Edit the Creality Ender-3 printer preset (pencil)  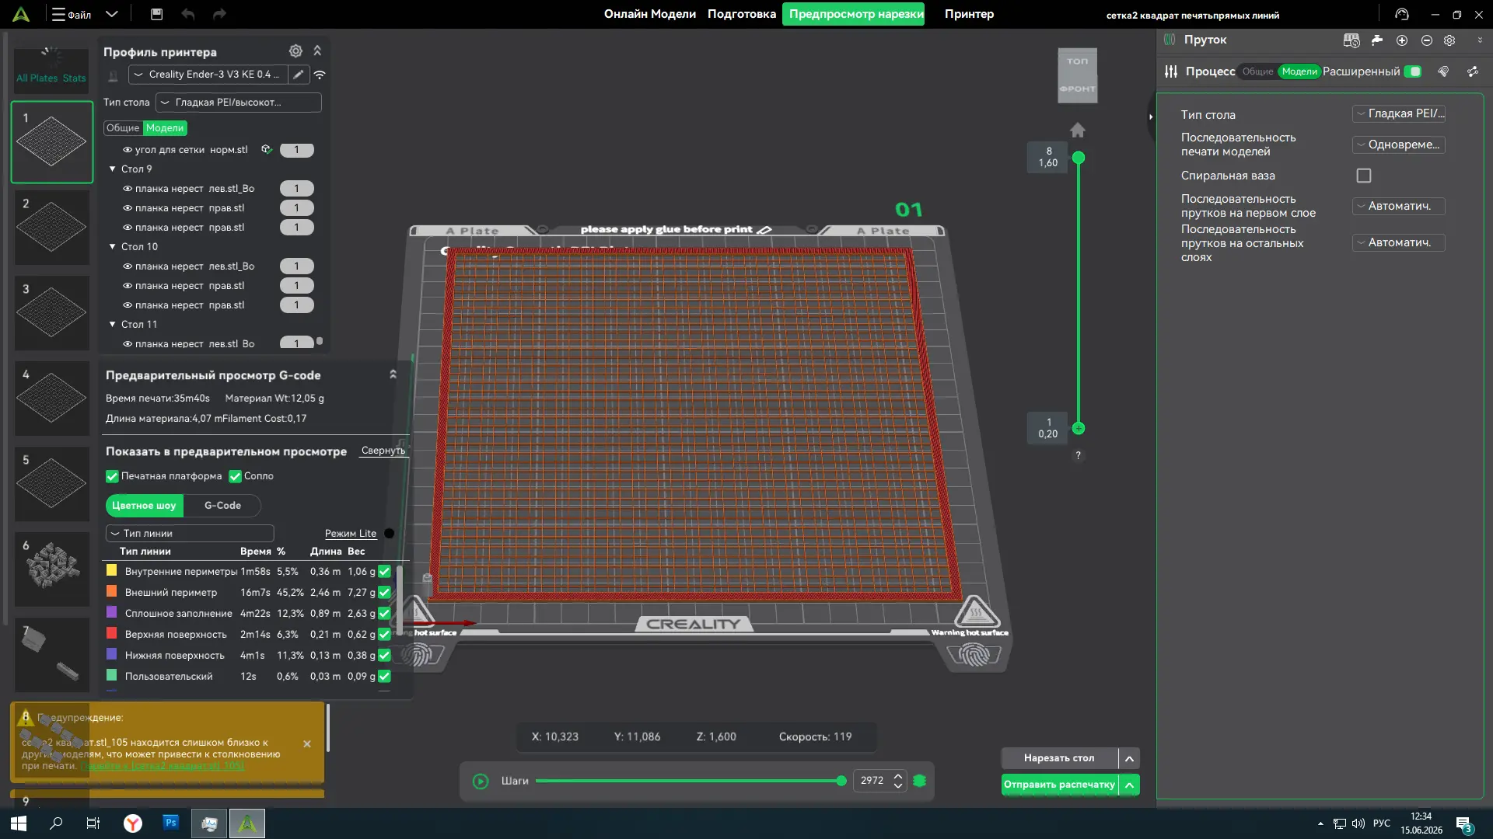[299, 75]
